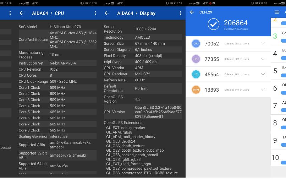Open ranking entry number 7

(278, 106)
